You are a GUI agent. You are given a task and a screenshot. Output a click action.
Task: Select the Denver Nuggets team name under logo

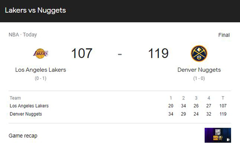tap(199, 70)
